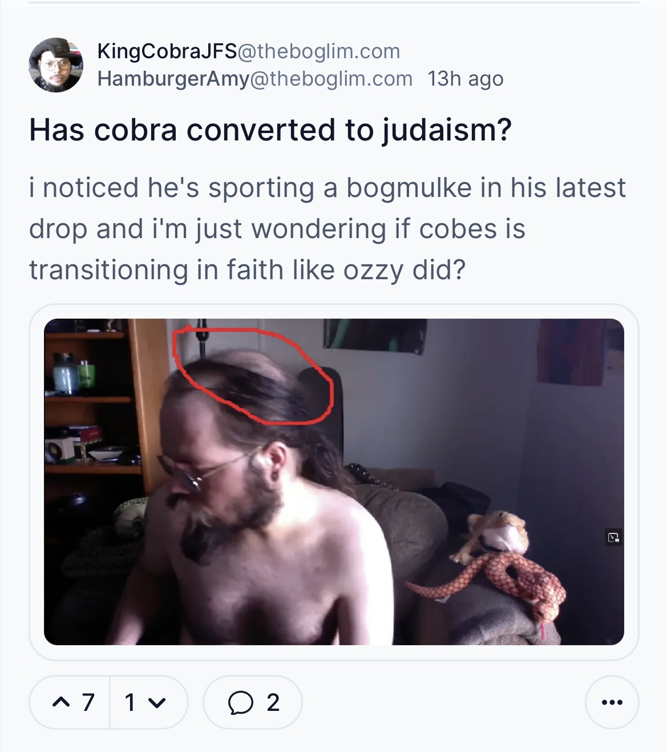Toggle the downvote count showing 1
Screen dimensions: 667x752
(130, 703)
